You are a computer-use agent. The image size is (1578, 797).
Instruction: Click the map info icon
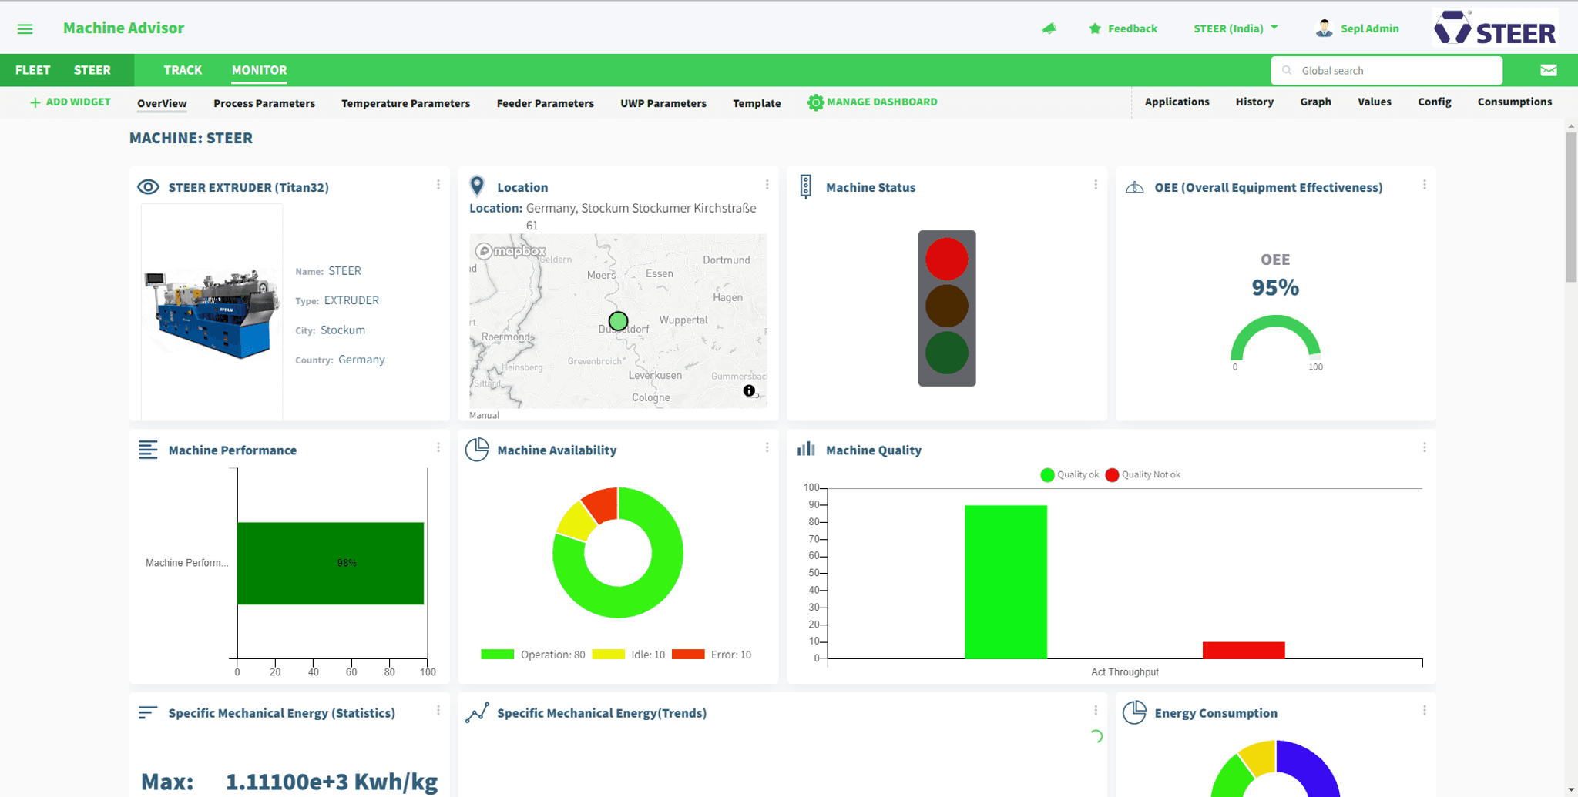(x=749, y=391)
